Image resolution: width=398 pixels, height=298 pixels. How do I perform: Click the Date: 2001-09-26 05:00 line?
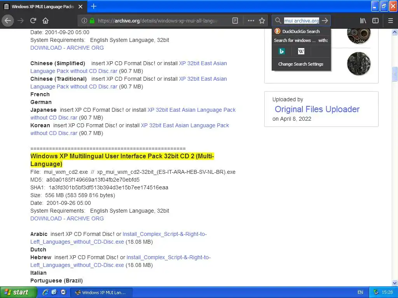(60, 203)
